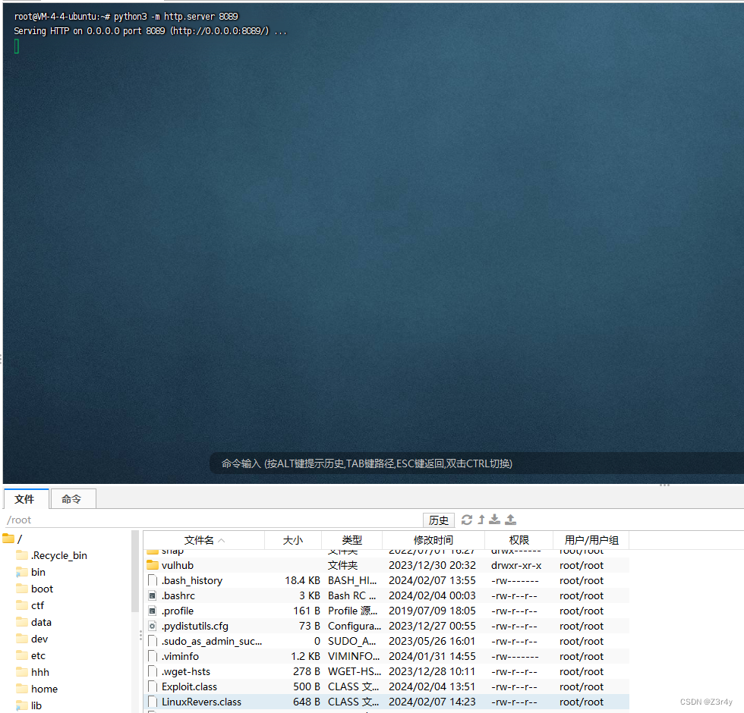Collapse the file panel via center handle
The image size is (744, 713).
[x=664, y=485]
